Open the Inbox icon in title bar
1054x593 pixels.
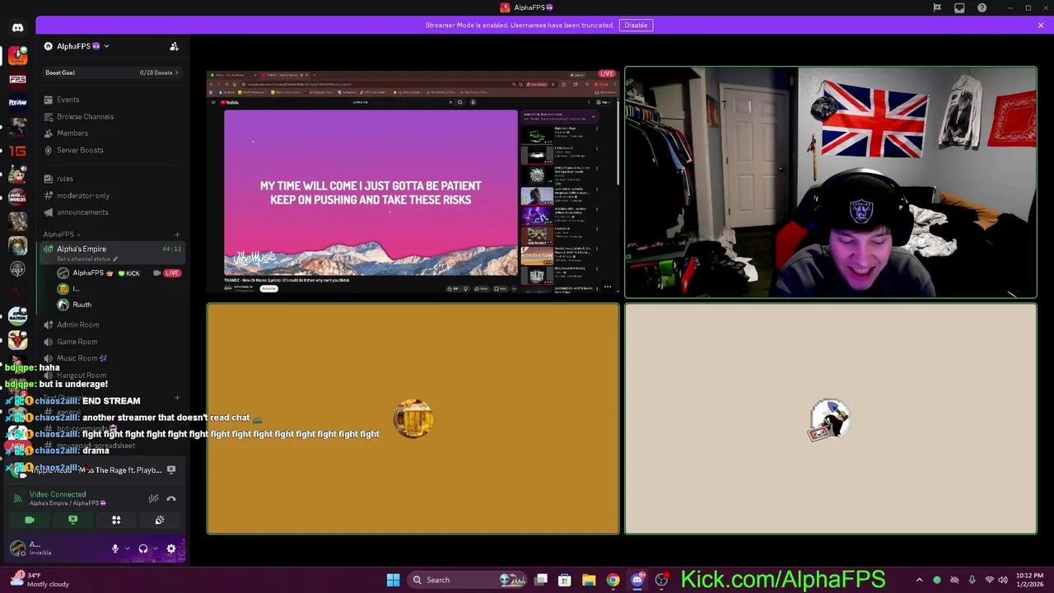point(959,7)
